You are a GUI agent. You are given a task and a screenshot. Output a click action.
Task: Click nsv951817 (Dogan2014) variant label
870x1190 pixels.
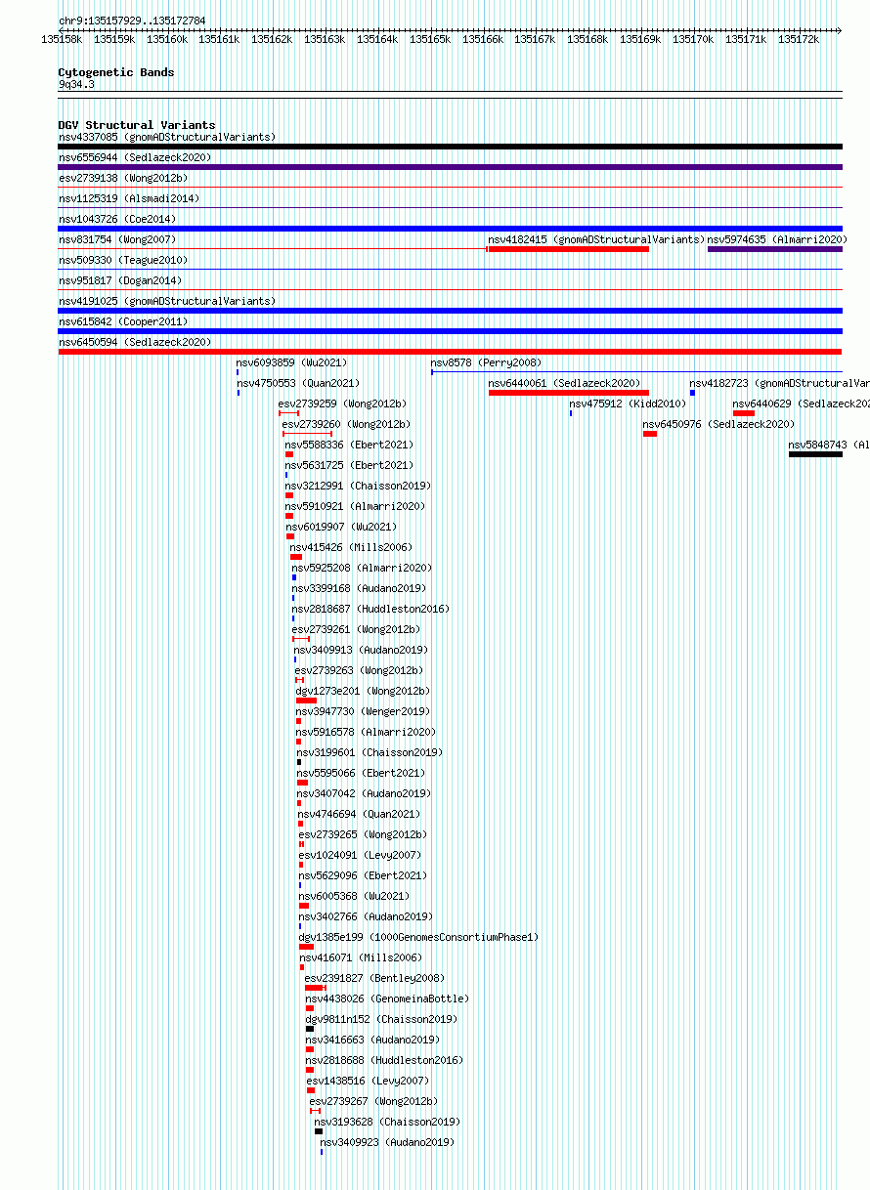120,280
